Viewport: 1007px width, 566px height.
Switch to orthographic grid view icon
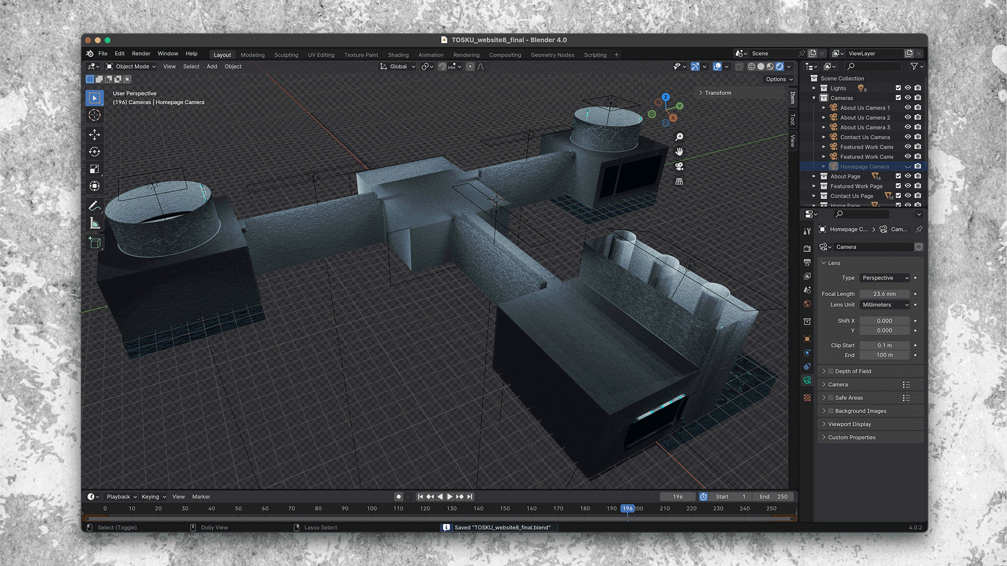coord(679,181)
